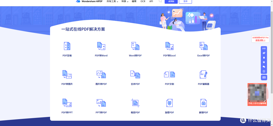Click the PDF分割 text label

[x=169, y=84]
